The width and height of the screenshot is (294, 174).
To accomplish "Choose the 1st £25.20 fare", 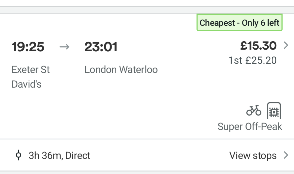I will [252, 60].
